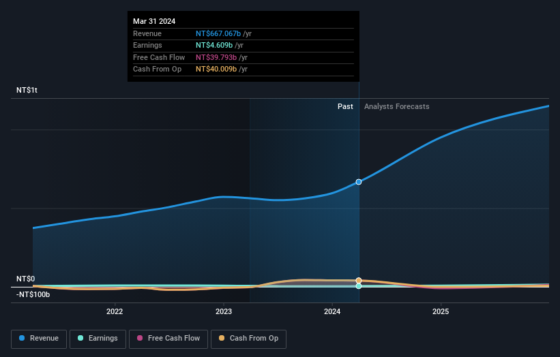Click the Revenue row label in tooltip
The height and width of the screenshot is (357, 560).
[147, 33]
